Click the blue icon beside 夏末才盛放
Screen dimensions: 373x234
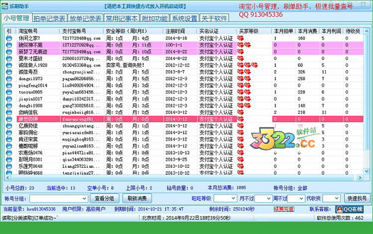tap(9, 58)
